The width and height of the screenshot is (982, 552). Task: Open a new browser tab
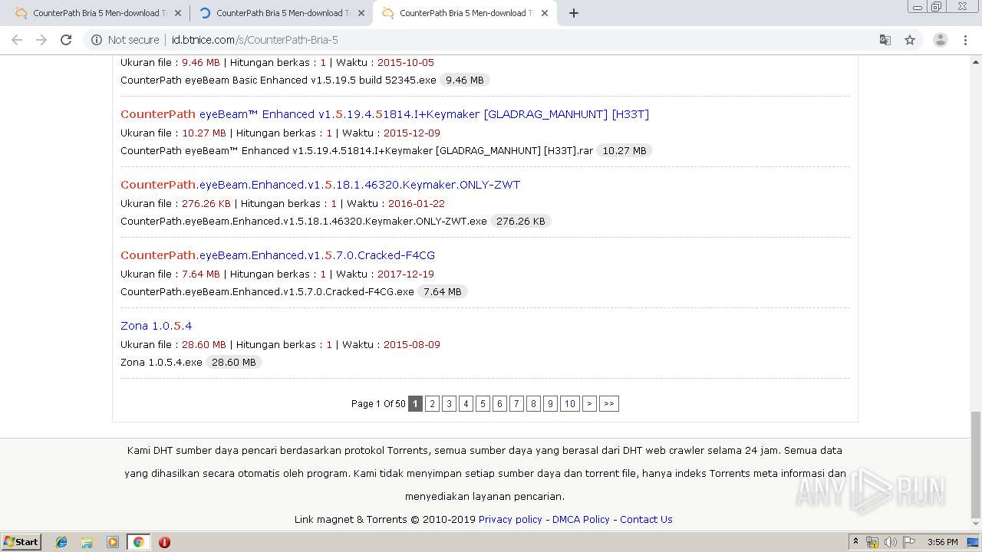[x=574, y=13]
